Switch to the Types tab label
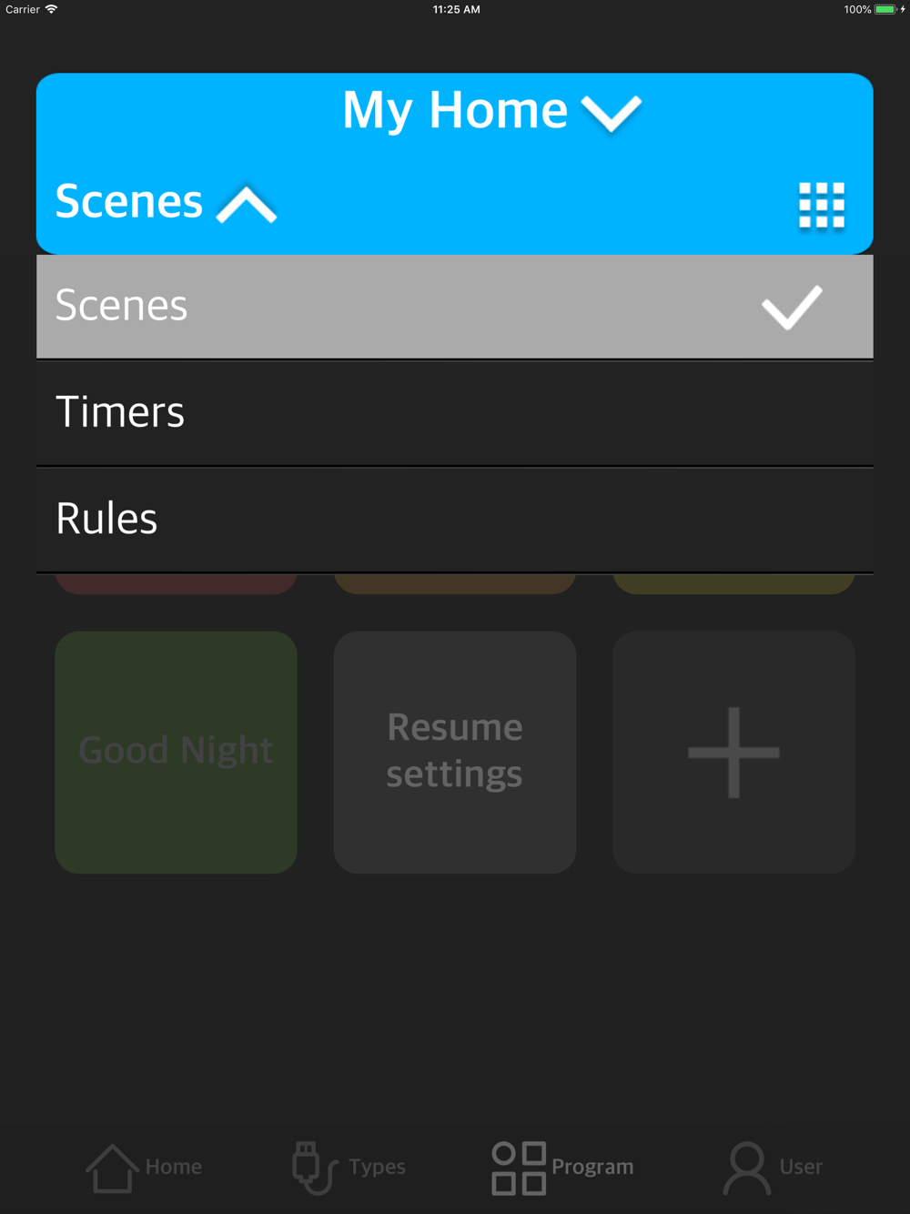Screen dimensions: 910x1214 377,1167
